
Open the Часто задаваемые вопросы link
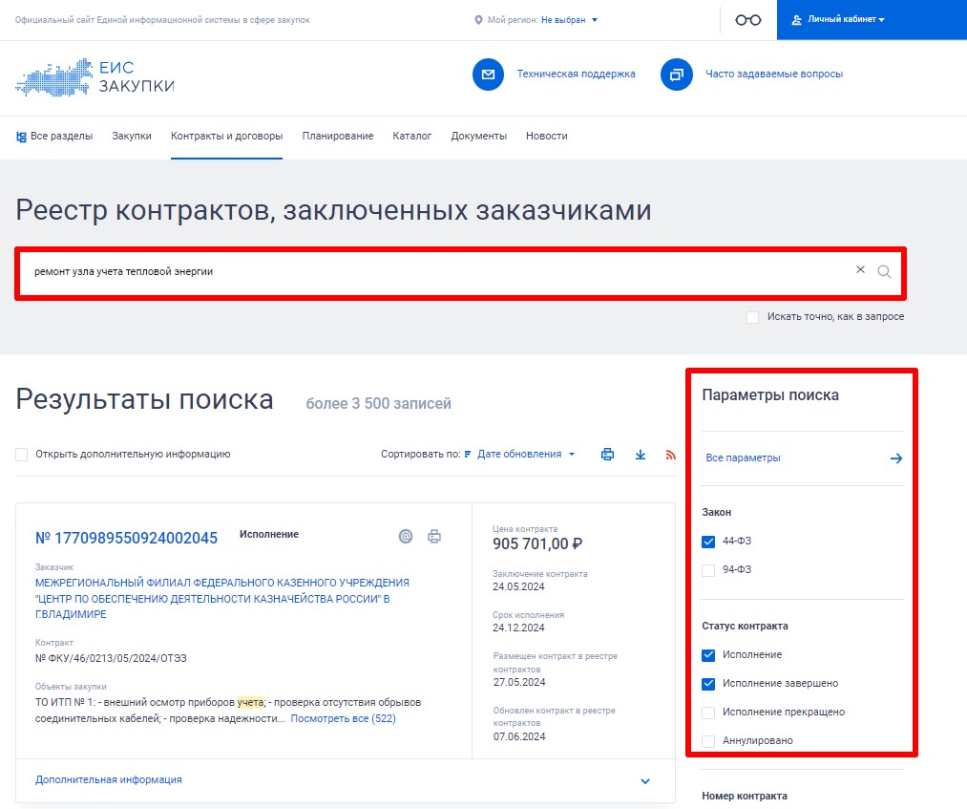[774, 75]
